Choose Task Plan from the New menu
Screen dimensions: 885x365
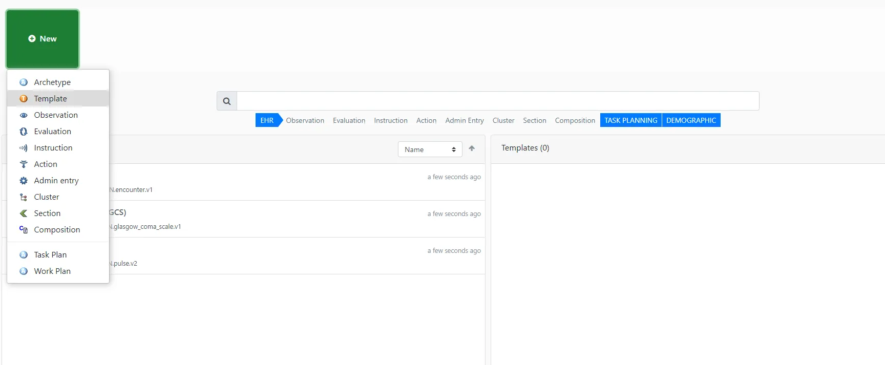pos(50,255)
